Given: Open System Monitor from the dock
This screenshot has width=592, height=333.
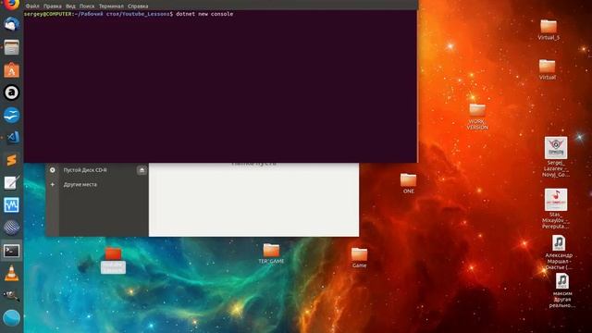Looking at the screenshot, I should tap(11, 205).
